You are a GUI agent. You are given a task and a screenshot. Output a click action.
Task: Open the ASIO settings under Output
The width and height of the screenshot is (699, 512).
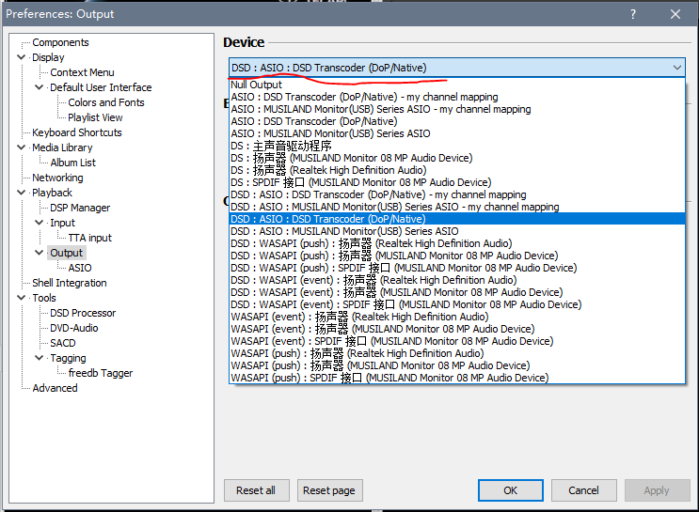tap(80, 268)
